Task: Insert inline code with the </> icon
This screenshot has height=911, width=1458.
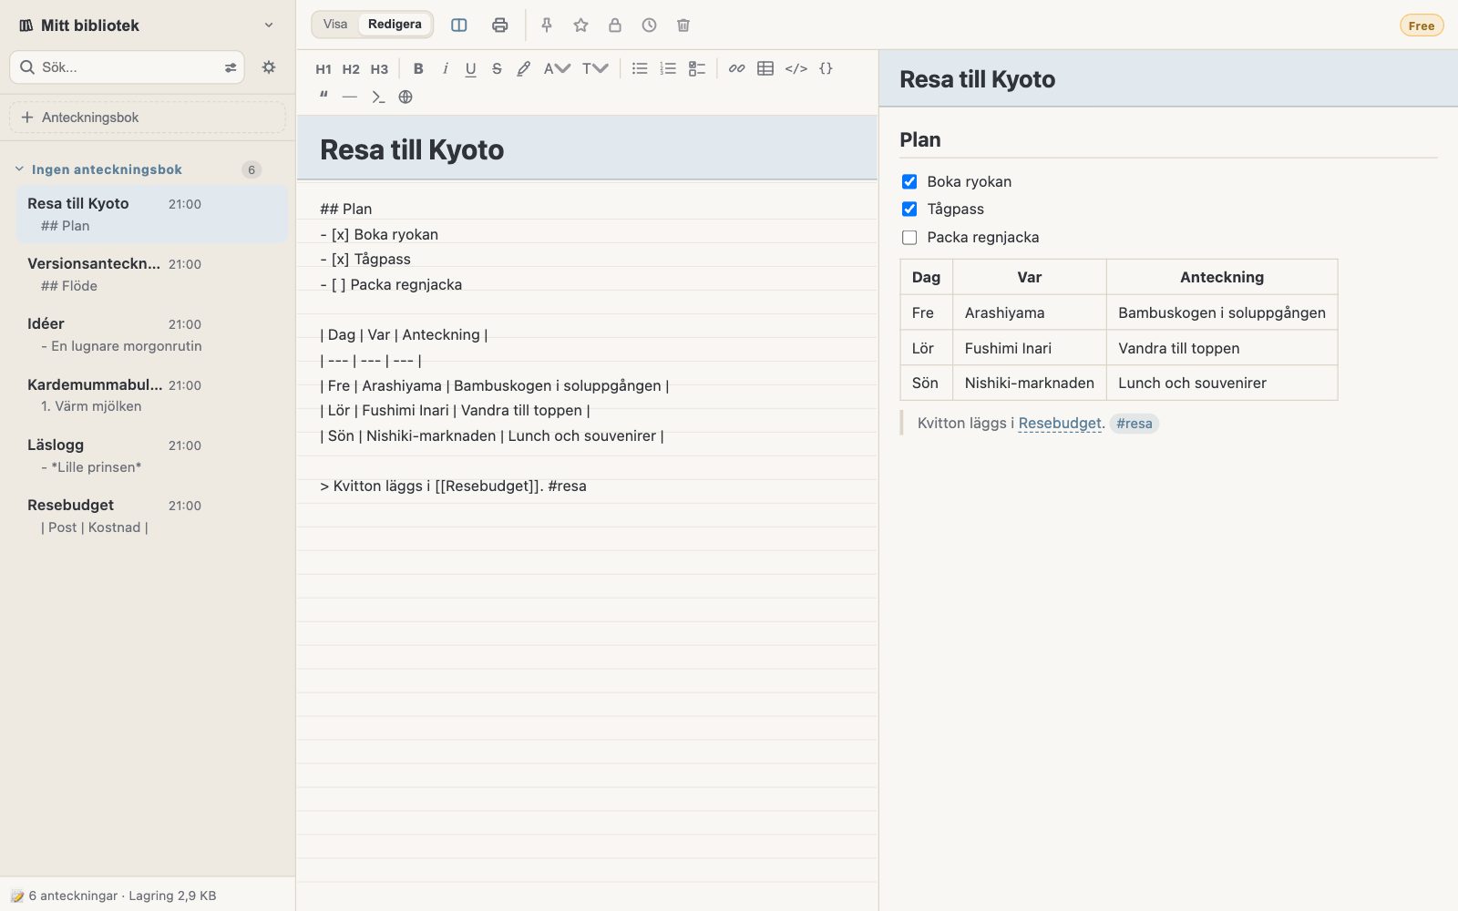Action: click(x=796, y=68)
